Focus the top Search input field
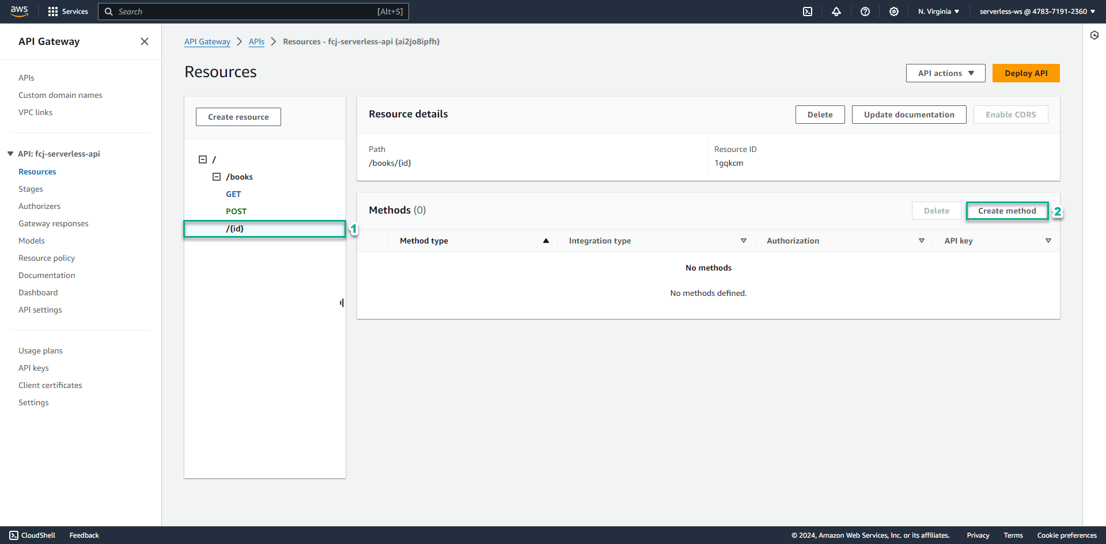The image size is (1106, 544). 253,12
